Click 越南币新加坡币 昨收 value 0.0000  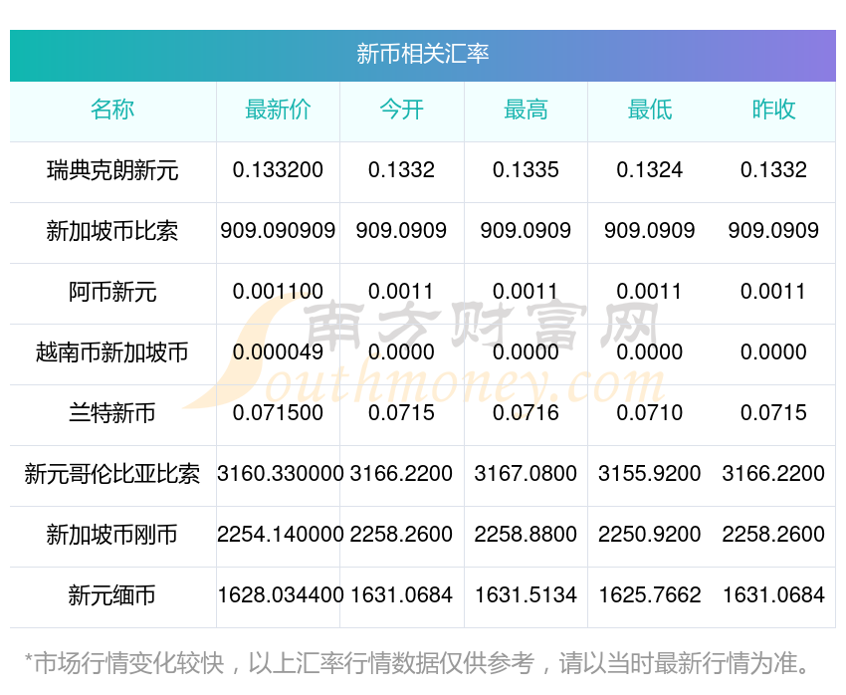point(773,352)
